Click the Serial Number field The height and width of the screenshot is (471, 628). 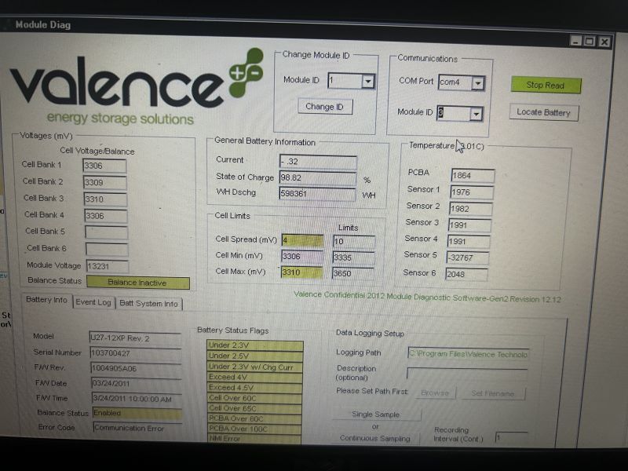click(x=136, y=353)
